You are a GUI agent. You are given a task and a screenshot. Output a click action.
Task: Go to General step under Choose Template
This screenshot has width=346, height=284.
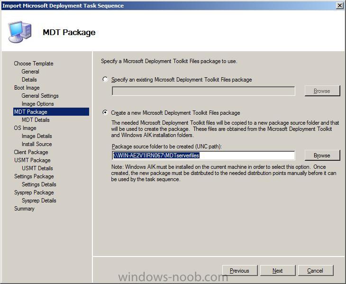(30, 72)
